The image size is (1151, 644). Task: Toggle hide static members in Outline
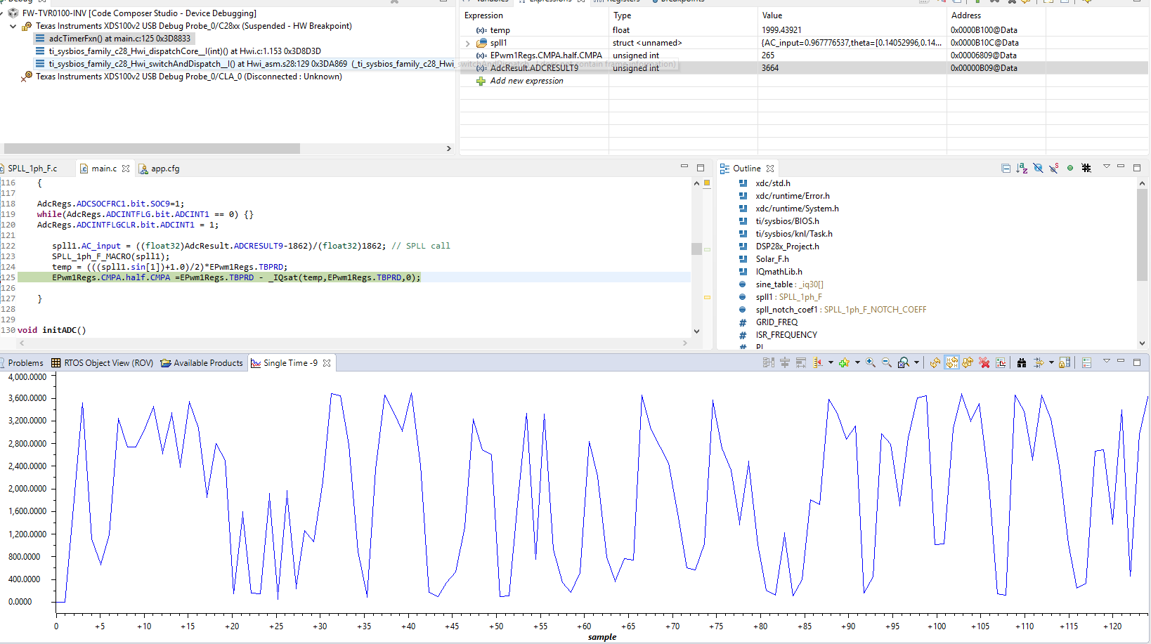click(1054, 169)
